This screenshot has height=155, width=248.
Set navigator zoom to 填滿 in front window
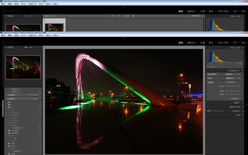coord(31,47)
